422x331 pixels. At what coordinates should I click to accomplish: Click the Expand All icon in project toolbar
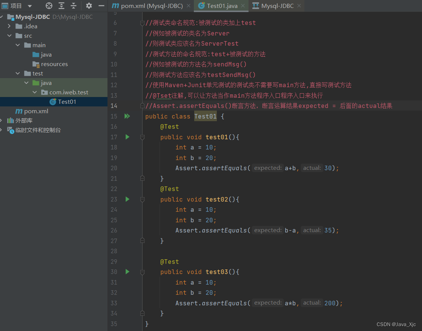[61, 6]
